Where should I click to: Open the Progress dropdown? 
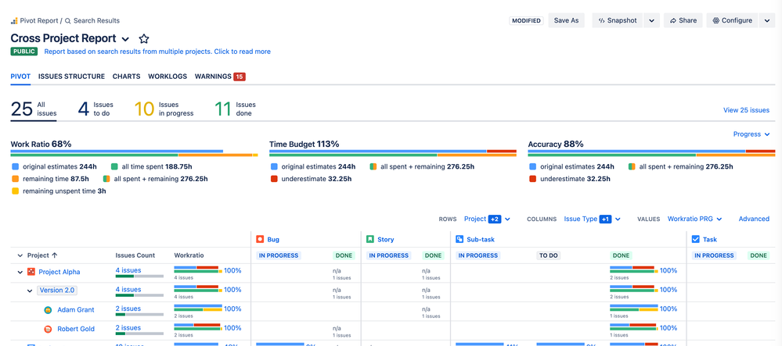coord(751,134)
